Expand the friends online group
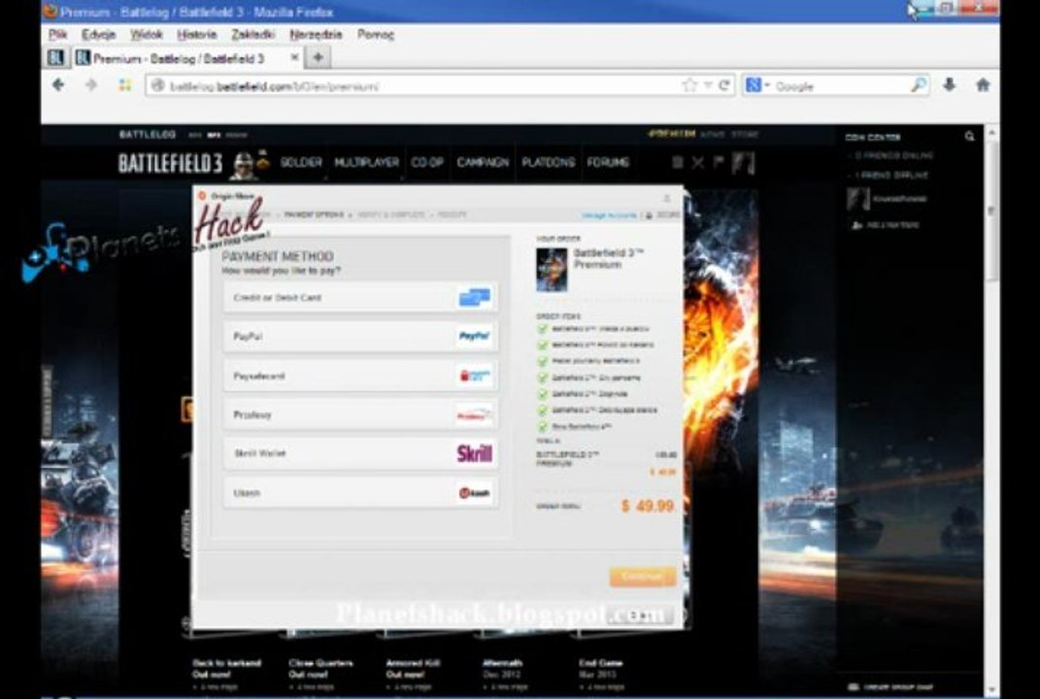 (892, 156)
